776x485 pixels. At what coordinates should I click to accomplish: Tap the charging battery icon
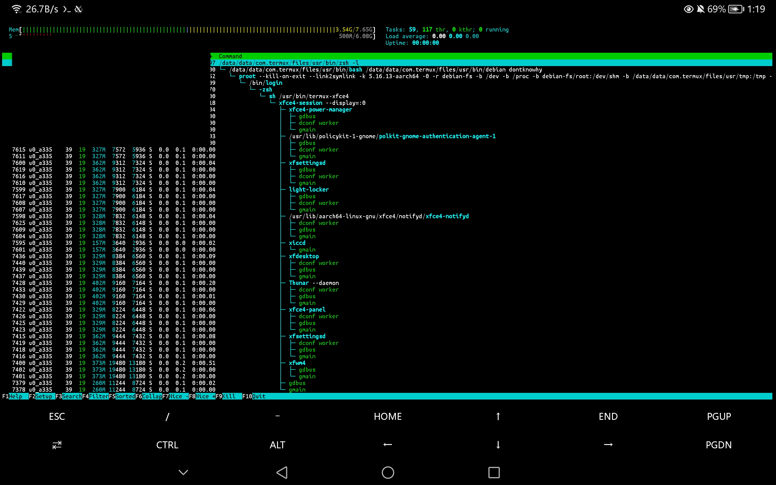coord(736,9)
